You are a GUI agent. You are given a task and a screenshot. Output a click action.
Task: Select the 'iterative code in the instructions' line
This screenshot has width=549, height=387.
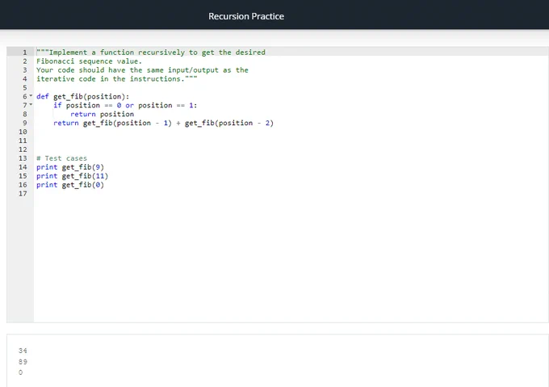117,79
